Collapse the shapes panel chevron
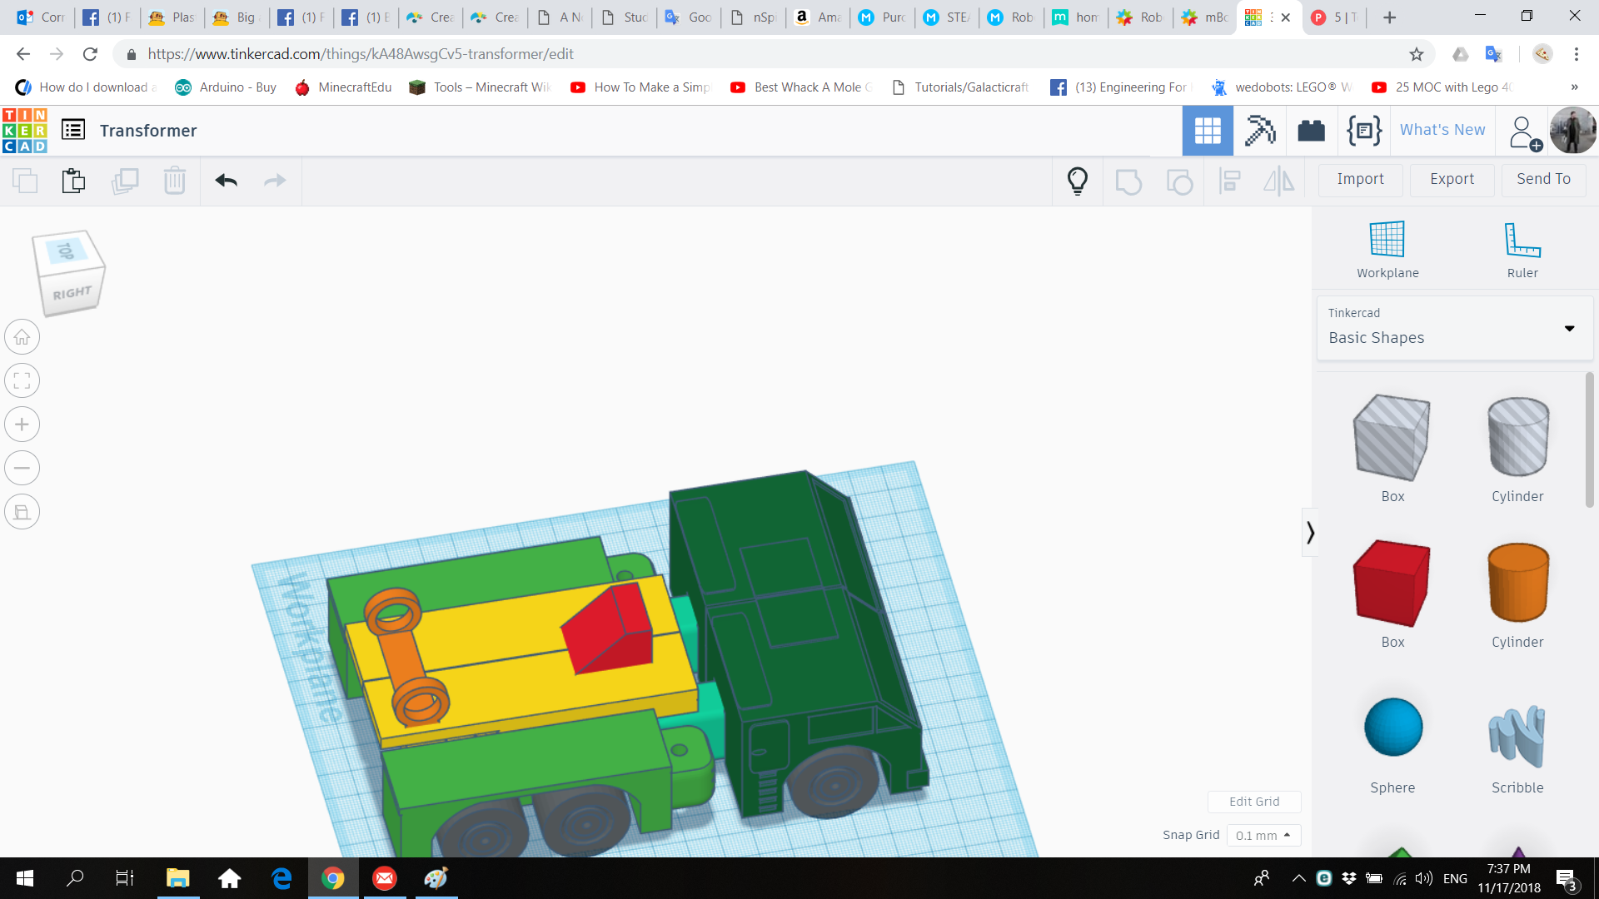Screen dimensions: 1599x899 point(1310,533)
